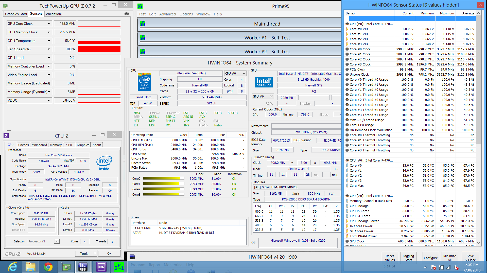This screenshot has width=487, height=273.
Task: Launch Google Chrome from the taskbar
Action: (48, 267)
